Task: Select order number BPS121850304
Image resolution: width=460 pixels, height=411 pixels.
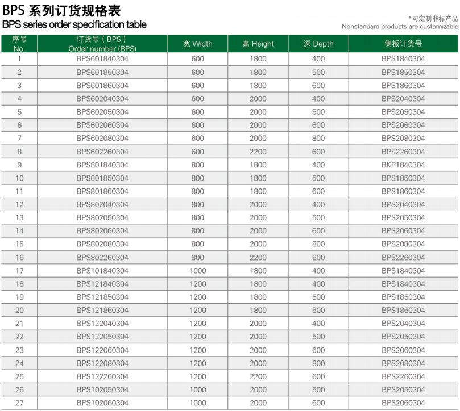Action: coord(102,297)
